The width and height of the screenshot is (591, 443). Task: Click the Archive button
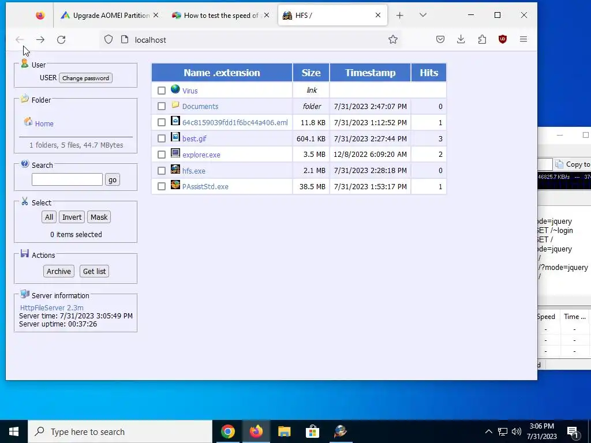point(59,271)
